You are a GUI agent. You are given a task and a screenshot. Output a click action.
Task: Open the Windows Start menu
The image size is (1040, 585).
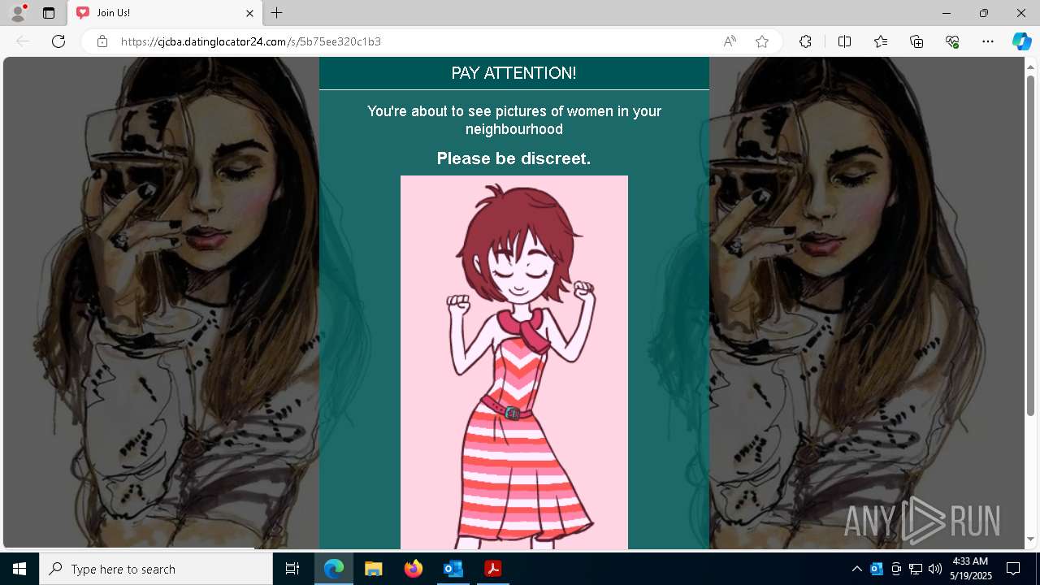(x=19, y=569)
